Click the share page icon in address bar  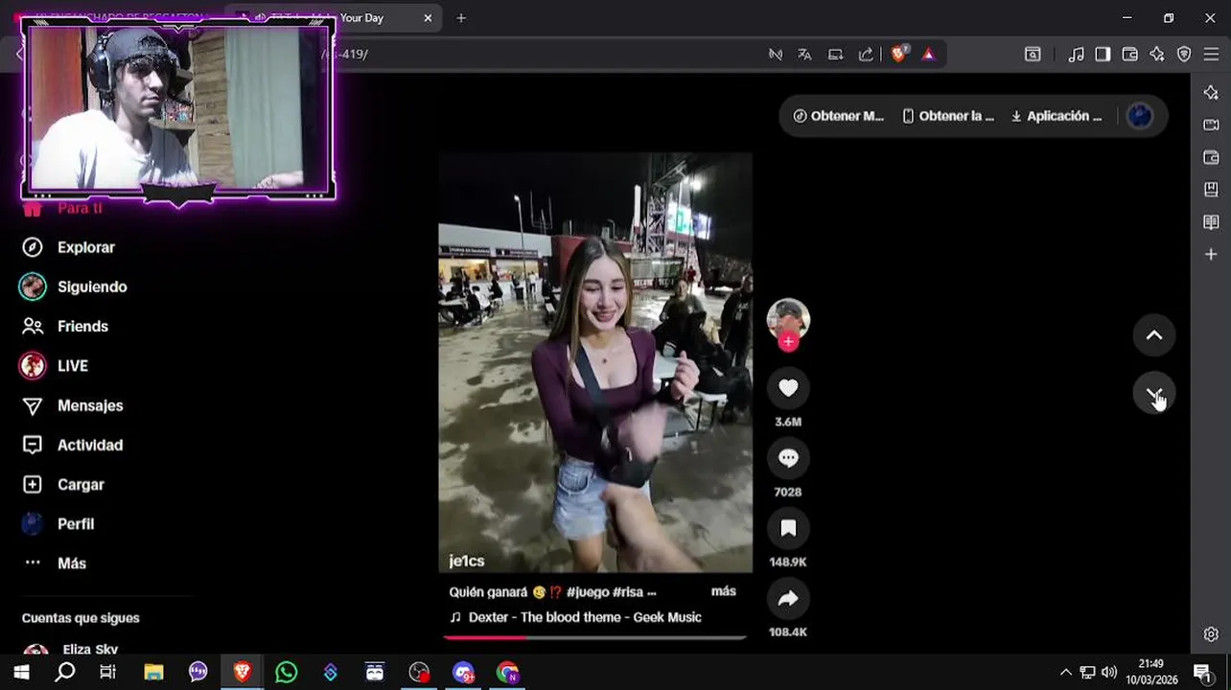pos(866,55)
